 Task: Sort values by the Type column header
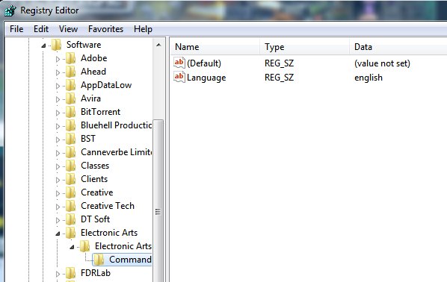coord(304,47)
